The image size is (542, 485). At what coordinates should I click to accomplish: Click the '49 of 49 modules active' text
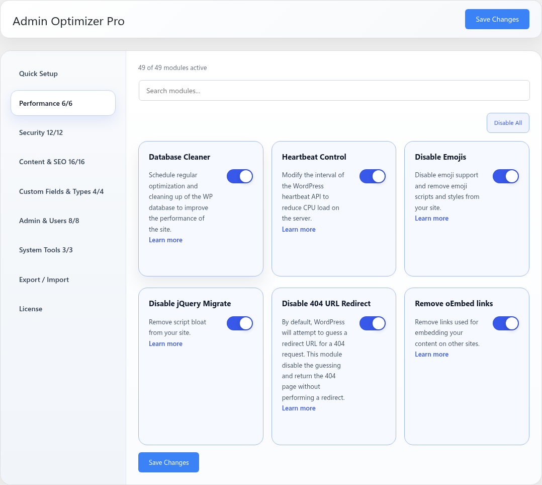tap(172, 67)
